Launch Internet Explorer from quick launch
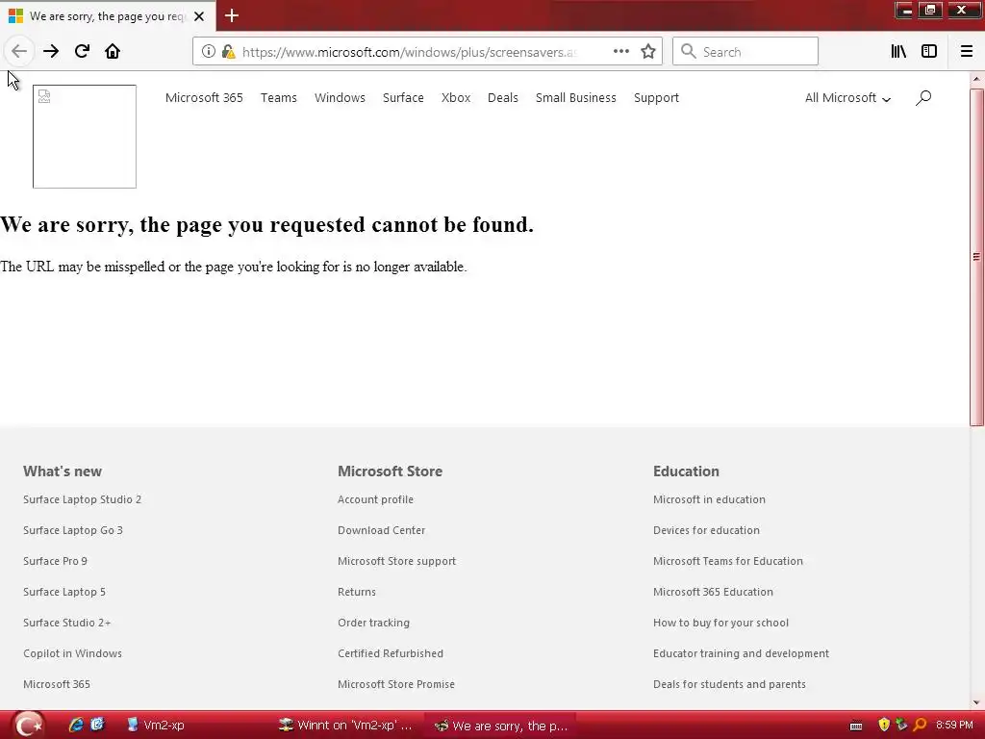 (x=76, y=725)
